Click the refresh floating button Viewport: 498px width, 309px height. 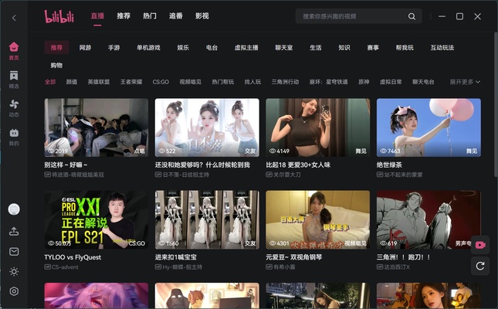[480, 266]
